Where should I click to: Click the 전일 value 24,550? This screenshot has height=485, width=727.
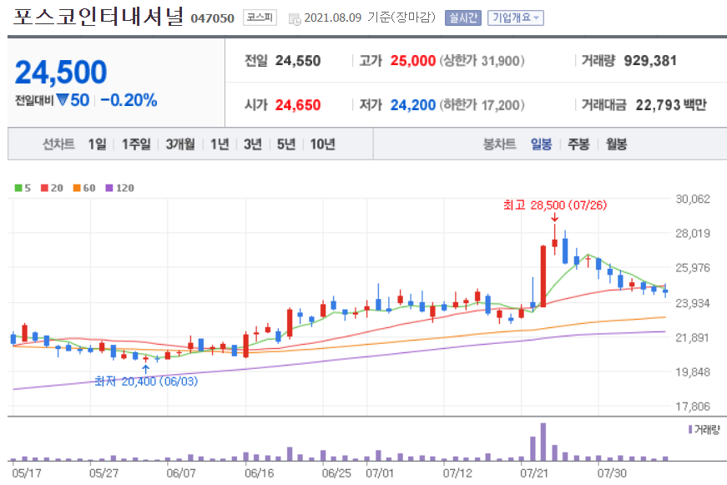(x=298, y=61)
